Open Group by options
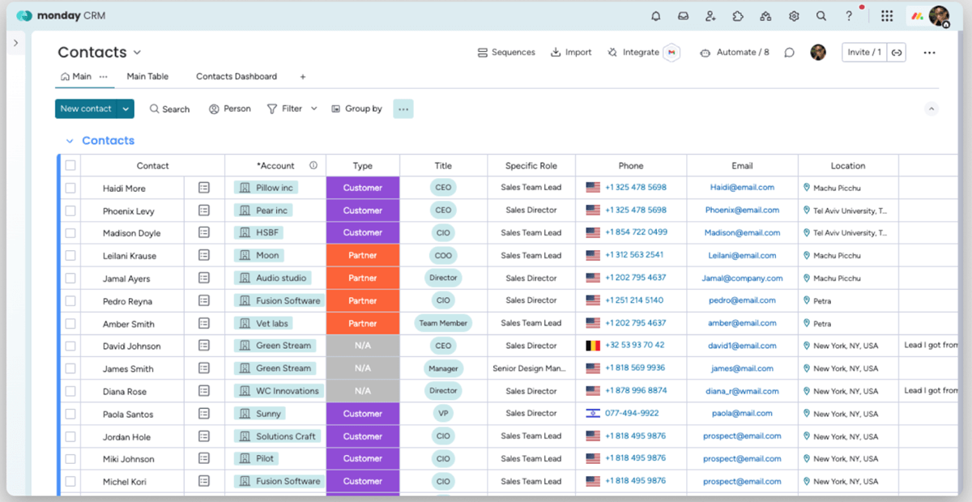Viewport: 972px width, 502px height. (356, 108)
